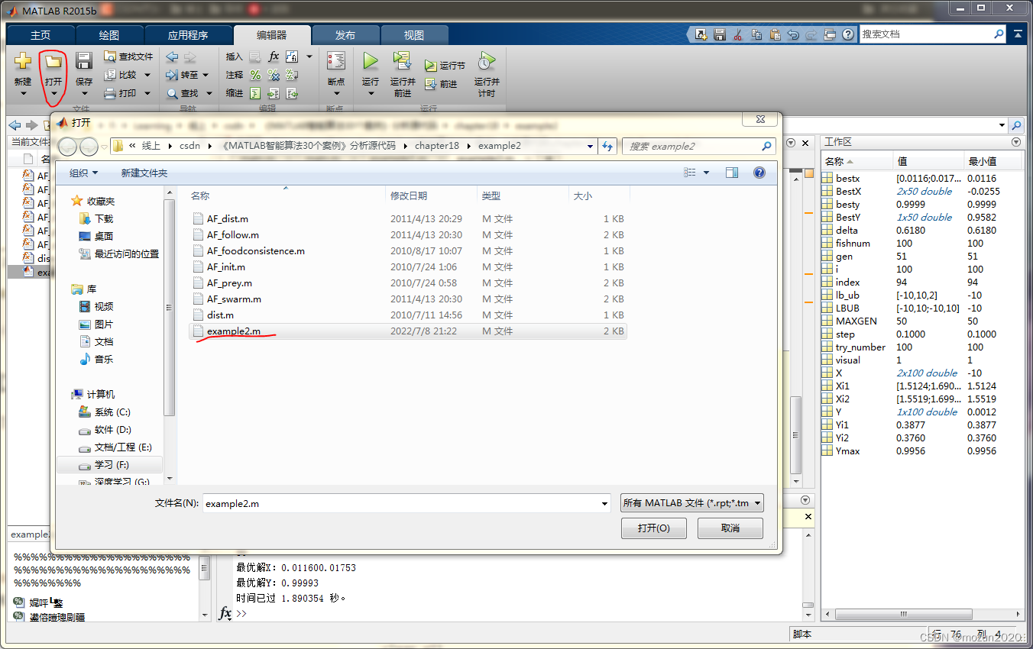Click 下载 (Downloads) in the sidebar
This screenshot has height=649, width=1033.
(104, 218)
